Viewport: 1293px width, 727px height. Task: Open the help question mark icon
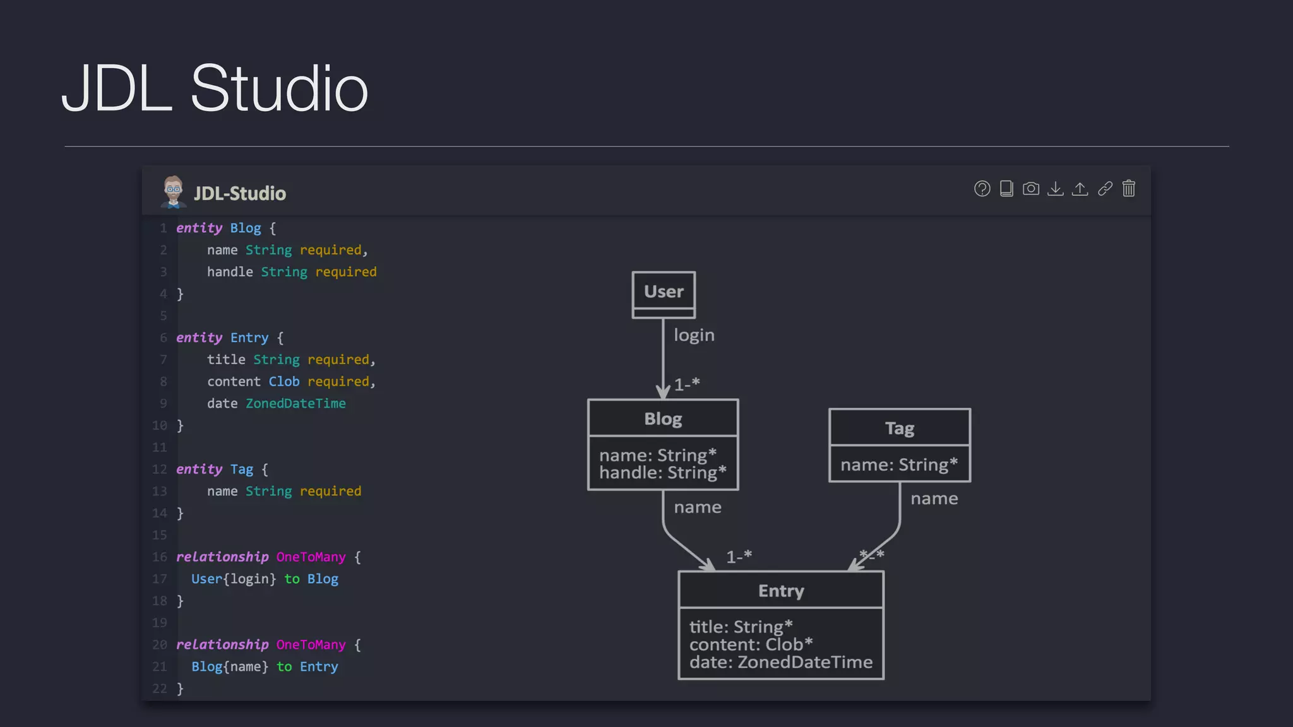coord(982,189)
